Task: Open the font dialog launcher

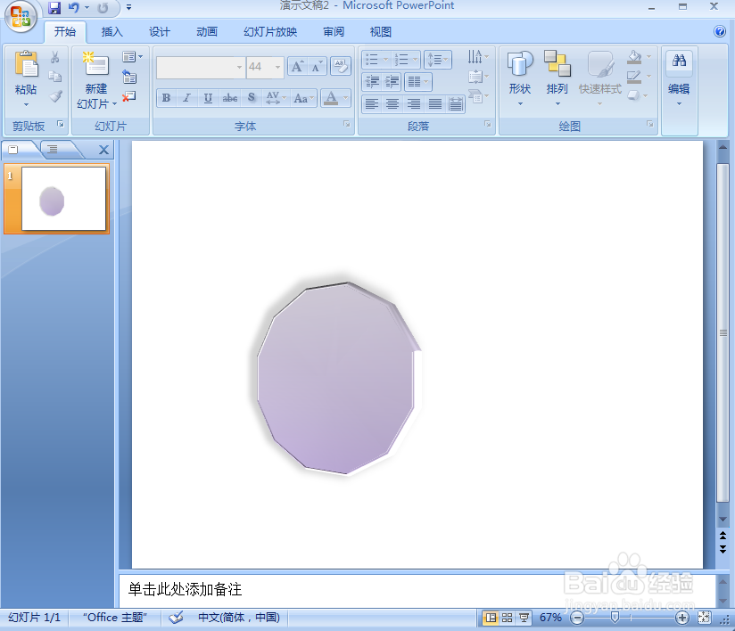Action: pyautogui.click(x=346, y=124)
